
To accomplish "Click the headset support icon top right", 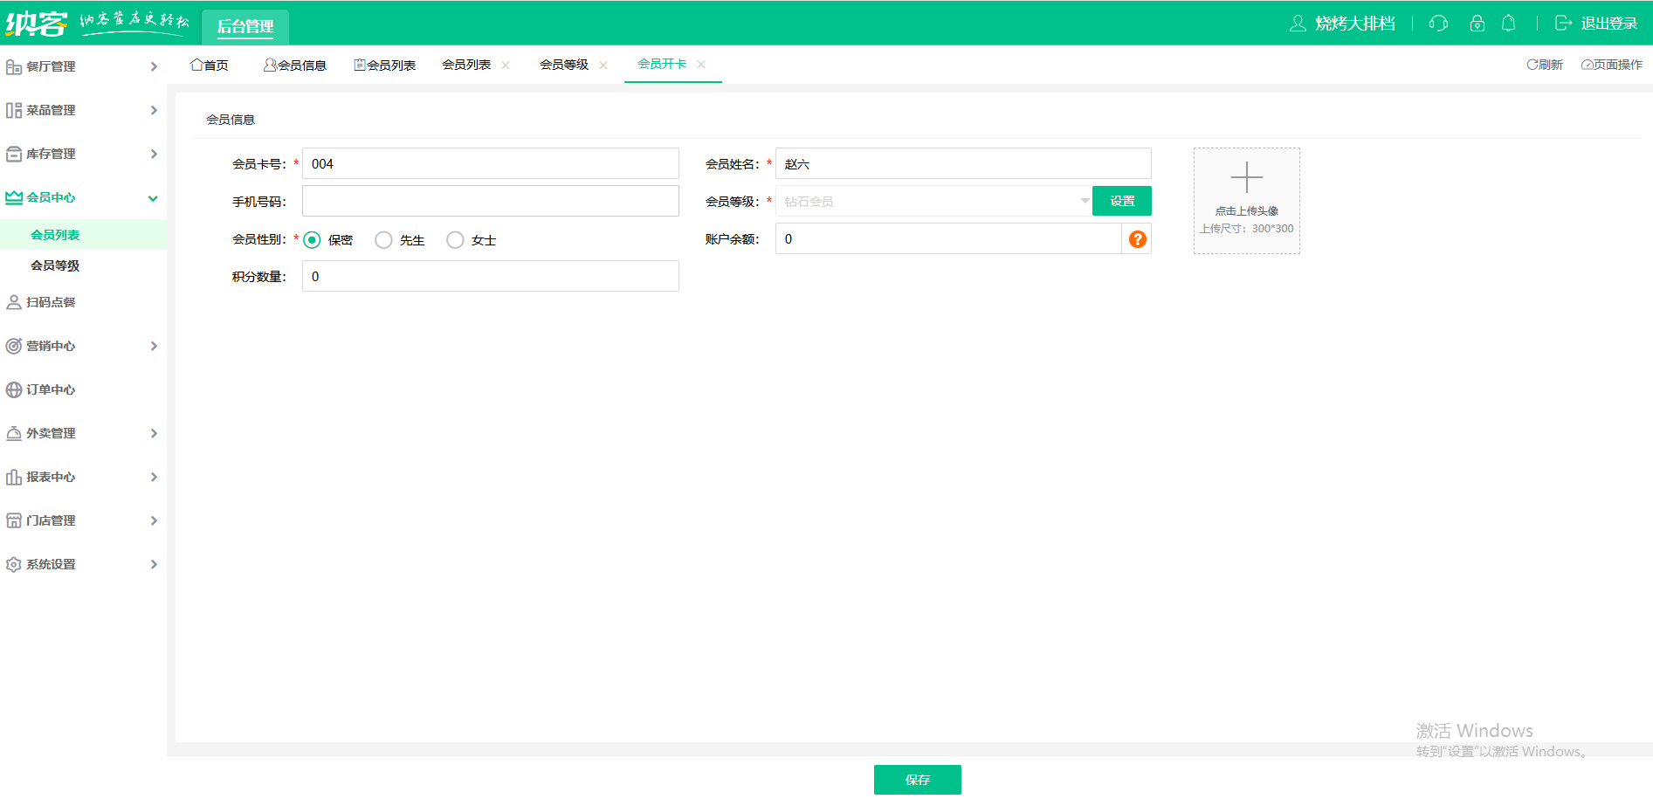I will (x=1436, y=24).
